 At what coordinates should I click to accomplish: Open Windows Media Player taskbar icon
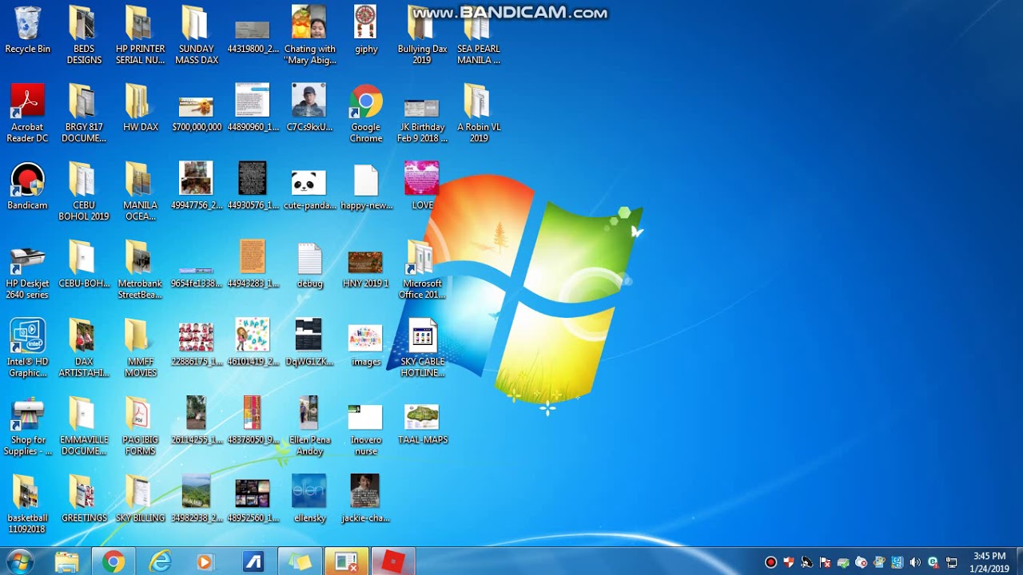(x=206, y=561)
